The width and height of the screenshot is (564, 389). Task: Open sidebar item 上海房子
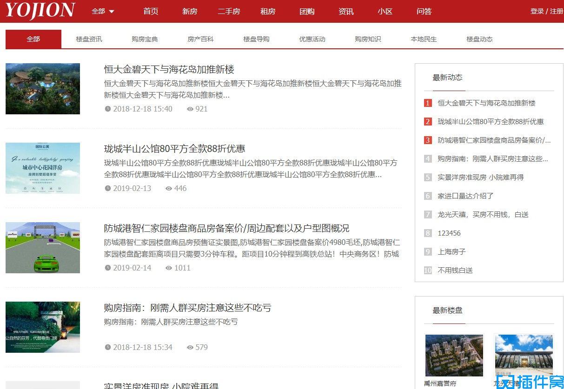(451, 252)
